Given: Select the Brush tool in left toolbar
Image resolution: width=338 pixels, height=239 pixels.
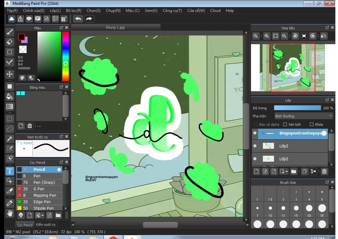Looking at the screenshot, I should click(x=10, y=32).
